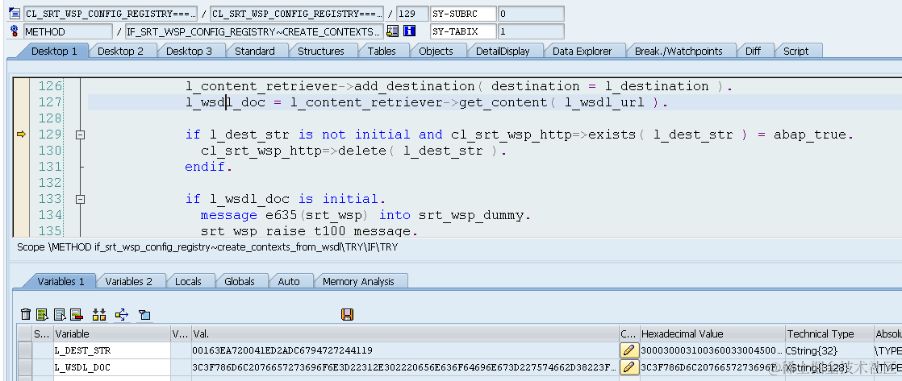Viewport: 902px width, 381px height.
Task: Switch to Desktop 3 tab
Action: click(189, 51)
